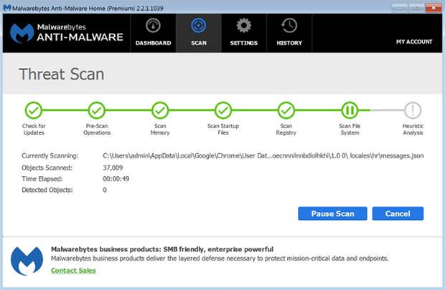Screen dimensions: 445x290
Task: Click the Scan Startup Files checkmark step
Action: pos(223,110)
